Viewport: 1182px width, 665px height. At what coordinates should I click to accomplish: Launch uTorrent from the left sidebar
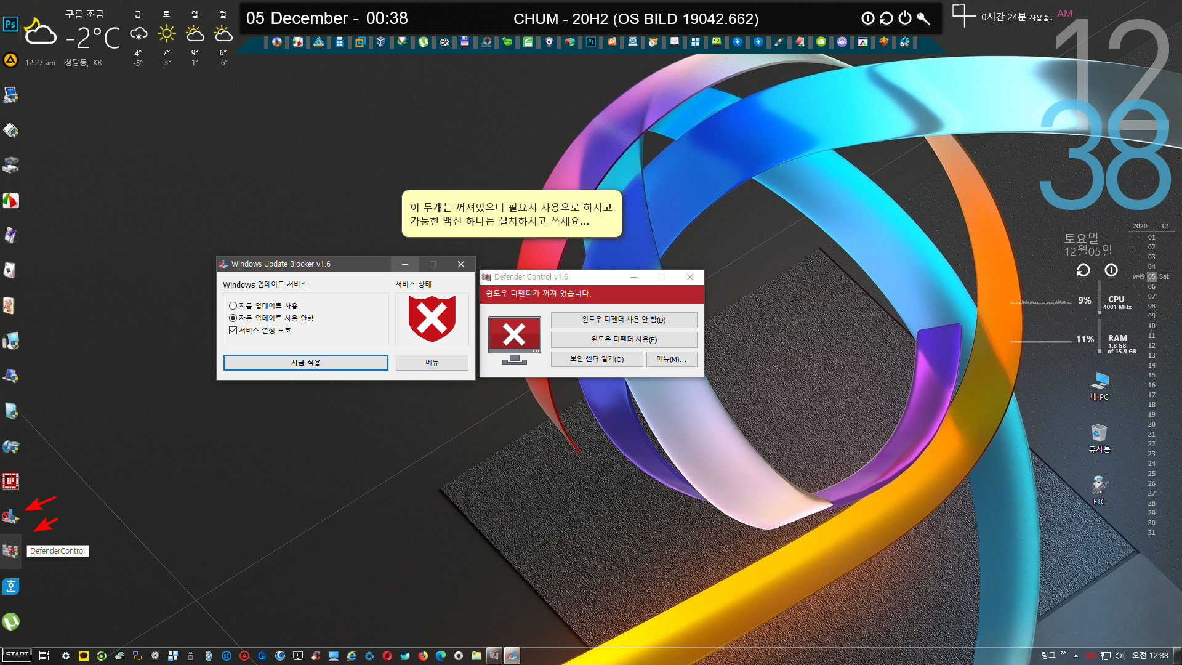[10, 622]
